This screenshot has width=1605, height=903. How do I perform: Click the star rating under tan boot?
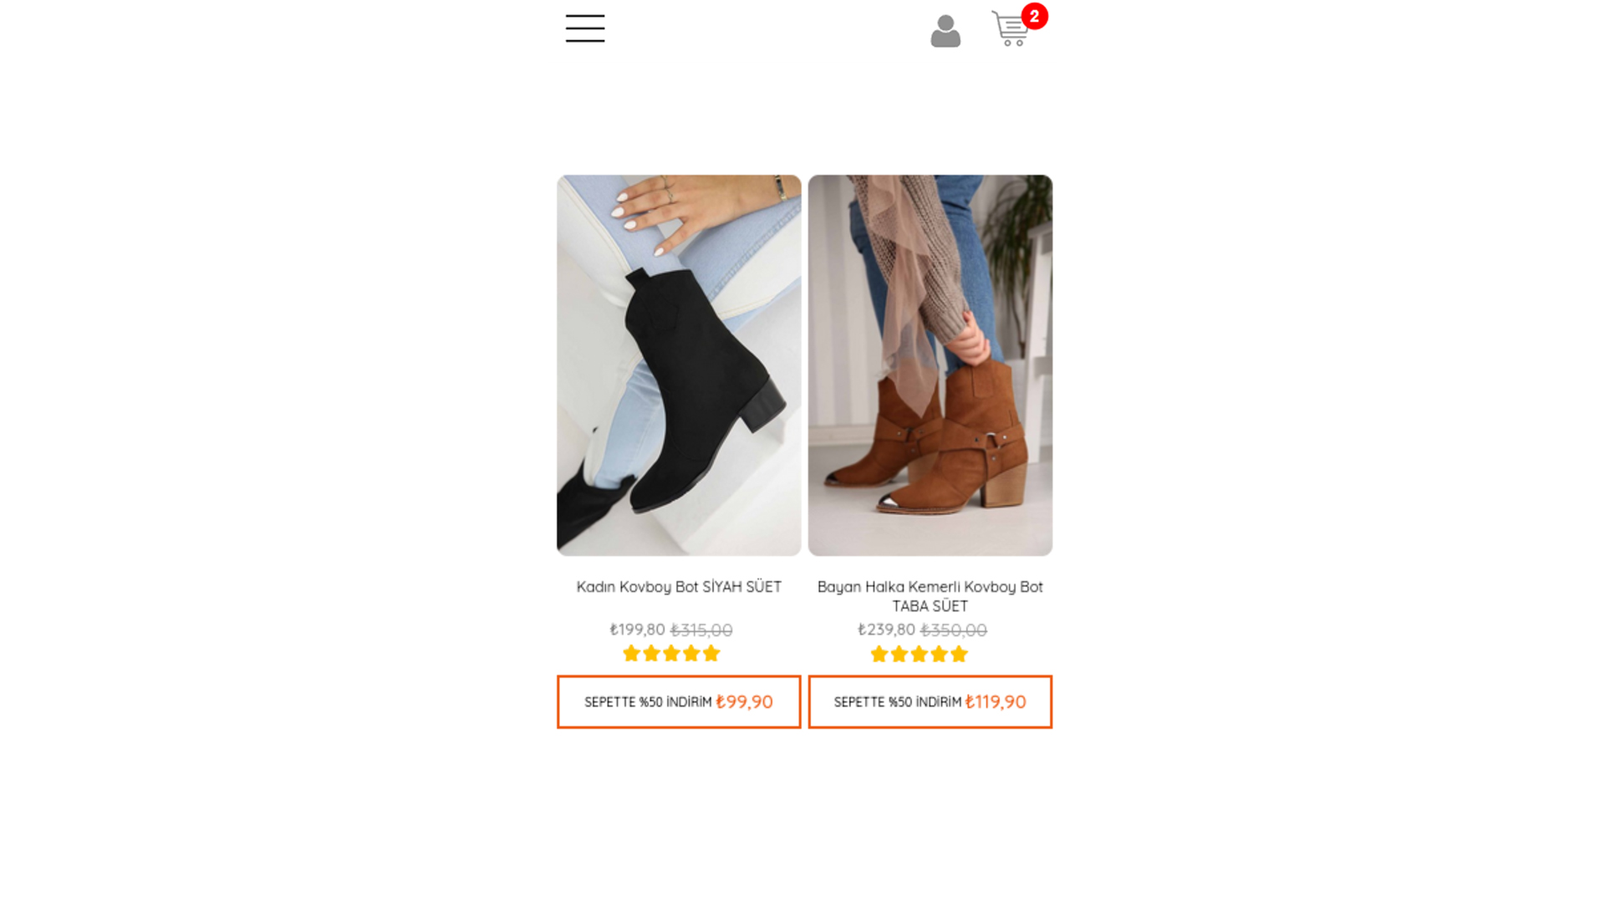(x=919, y=654)
